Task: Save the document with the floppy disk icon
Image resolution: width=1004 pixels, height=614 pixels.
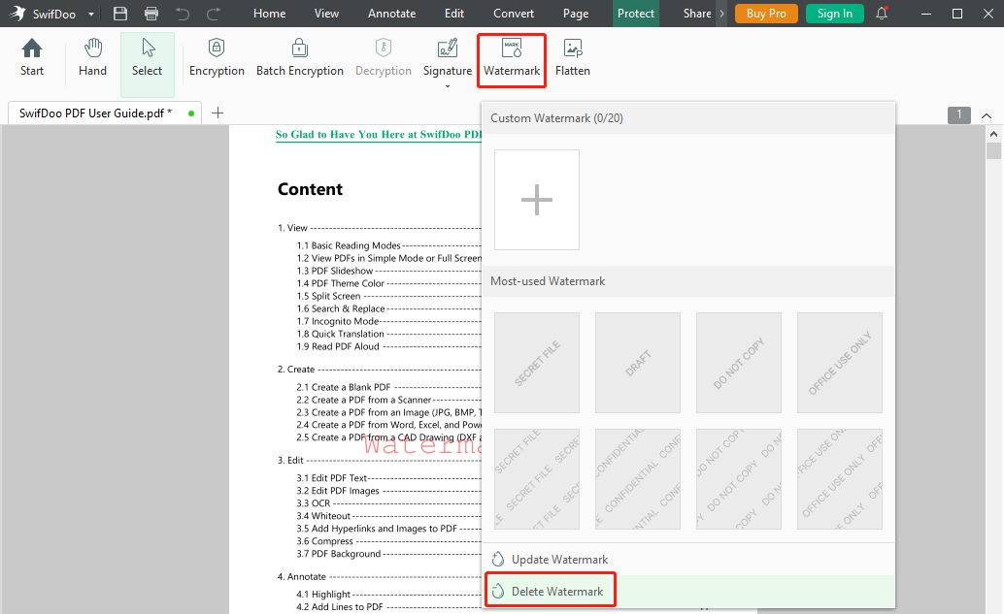Action: (x=120, y=14)
